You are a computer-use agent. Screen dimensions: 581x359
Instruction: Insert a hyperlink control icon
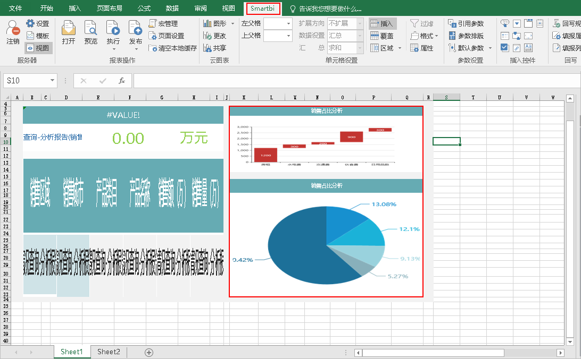coord(517,48)
